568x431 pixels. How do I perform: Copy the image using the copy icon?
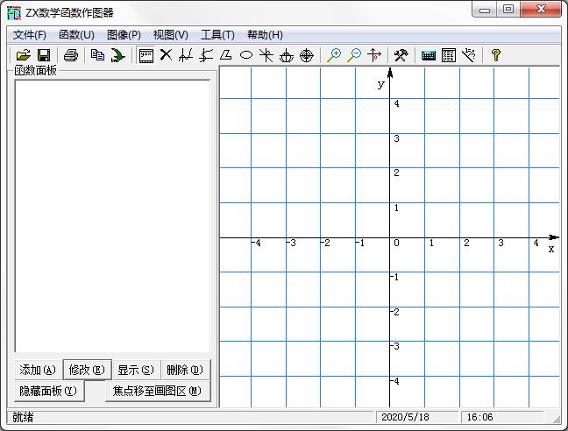pos(97,55)
